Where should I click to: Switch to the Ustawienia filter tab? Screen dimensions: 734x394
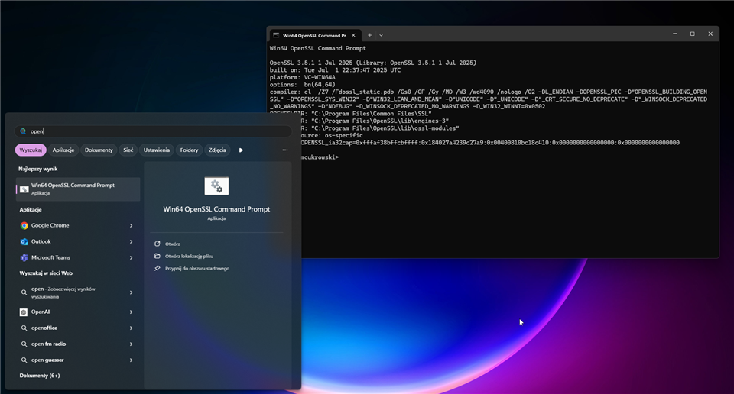(x=156, y=150)
